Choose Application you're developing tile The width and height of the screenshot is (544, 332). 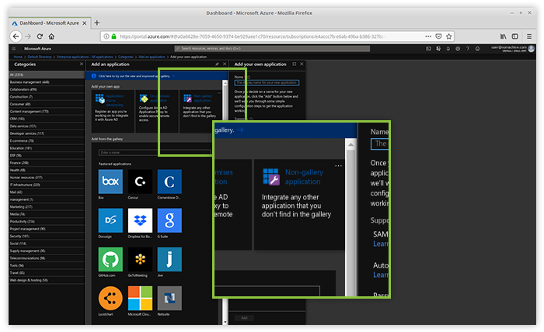(113, 111)
